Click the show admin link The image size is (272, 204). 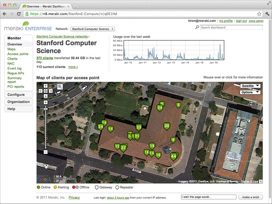pyautogui.click(x=256, y=21)
